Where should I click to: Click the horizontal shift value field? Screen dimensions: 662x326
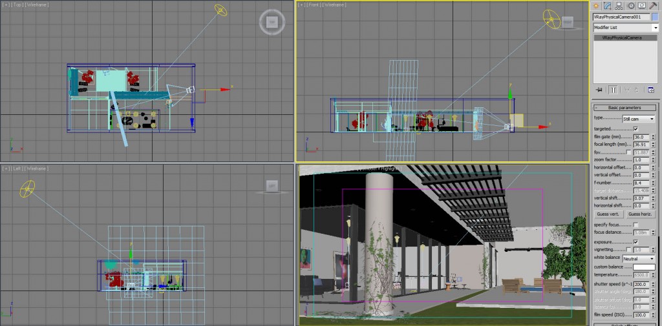641,206
